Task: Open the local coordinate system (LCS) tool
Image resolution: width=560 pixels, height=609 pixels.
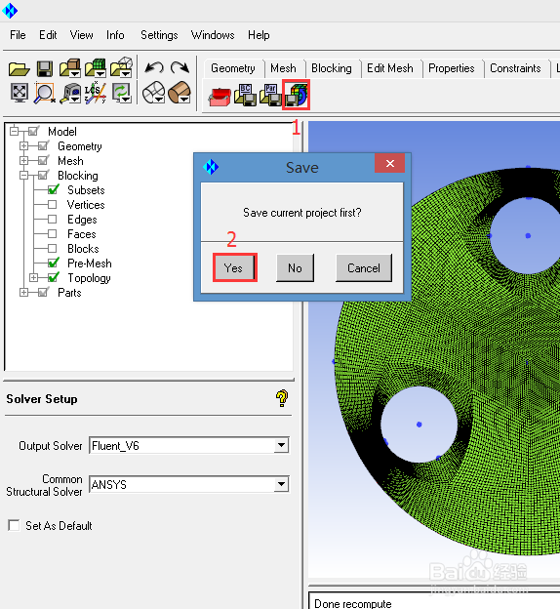Action: 96,94
